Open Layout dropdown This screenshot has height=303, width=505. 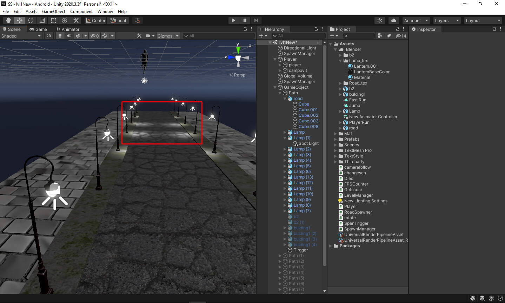pos(483,20)
